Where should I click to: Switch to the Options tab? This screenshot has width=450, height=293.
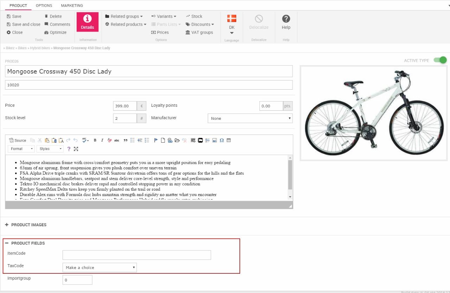(x=44, y=6)
